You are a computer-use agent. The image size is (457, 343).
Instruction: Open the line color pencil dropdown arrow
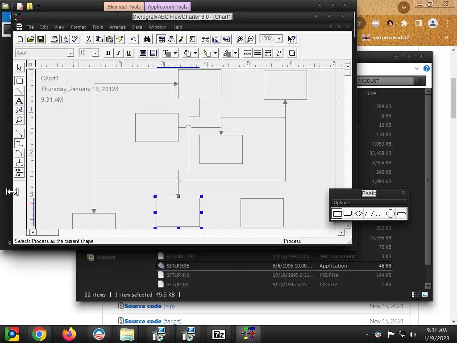[x=215, y=53]
